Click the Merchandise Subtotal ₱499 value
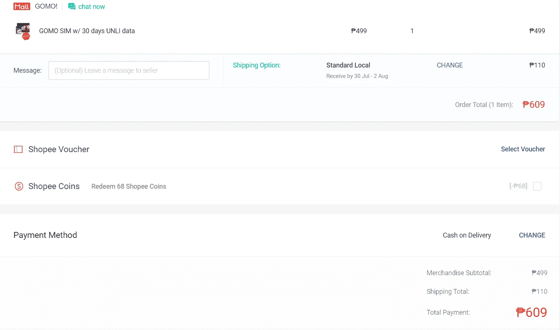 (x=539, y=273)
